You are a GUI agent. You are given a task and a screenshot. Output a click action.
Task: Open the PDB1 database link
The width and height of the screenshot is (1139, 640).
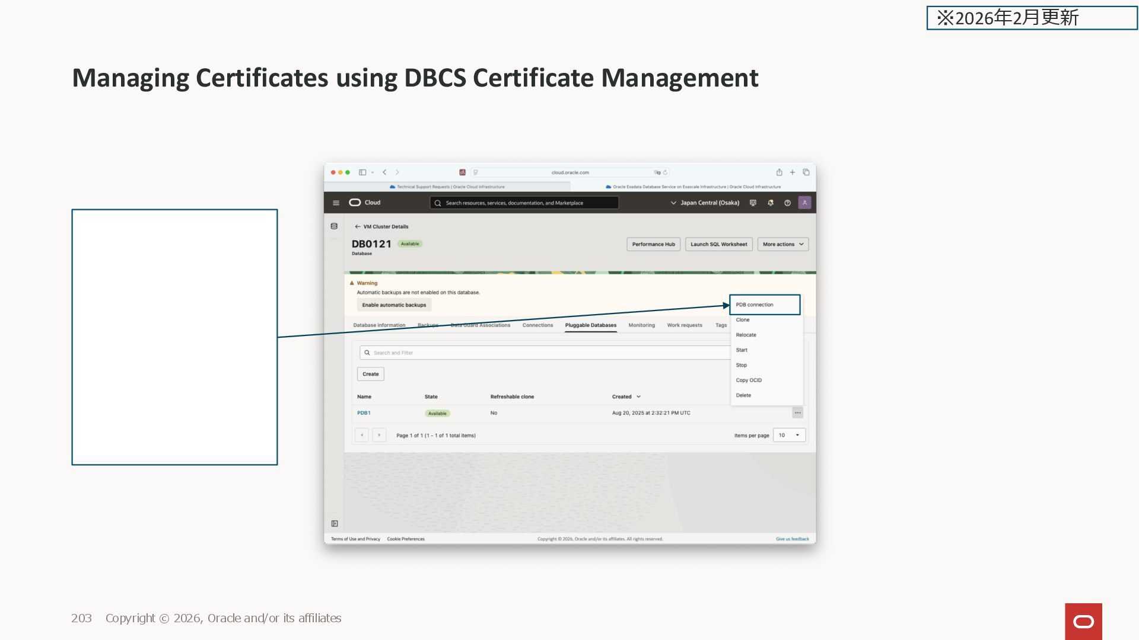point(364,413)
